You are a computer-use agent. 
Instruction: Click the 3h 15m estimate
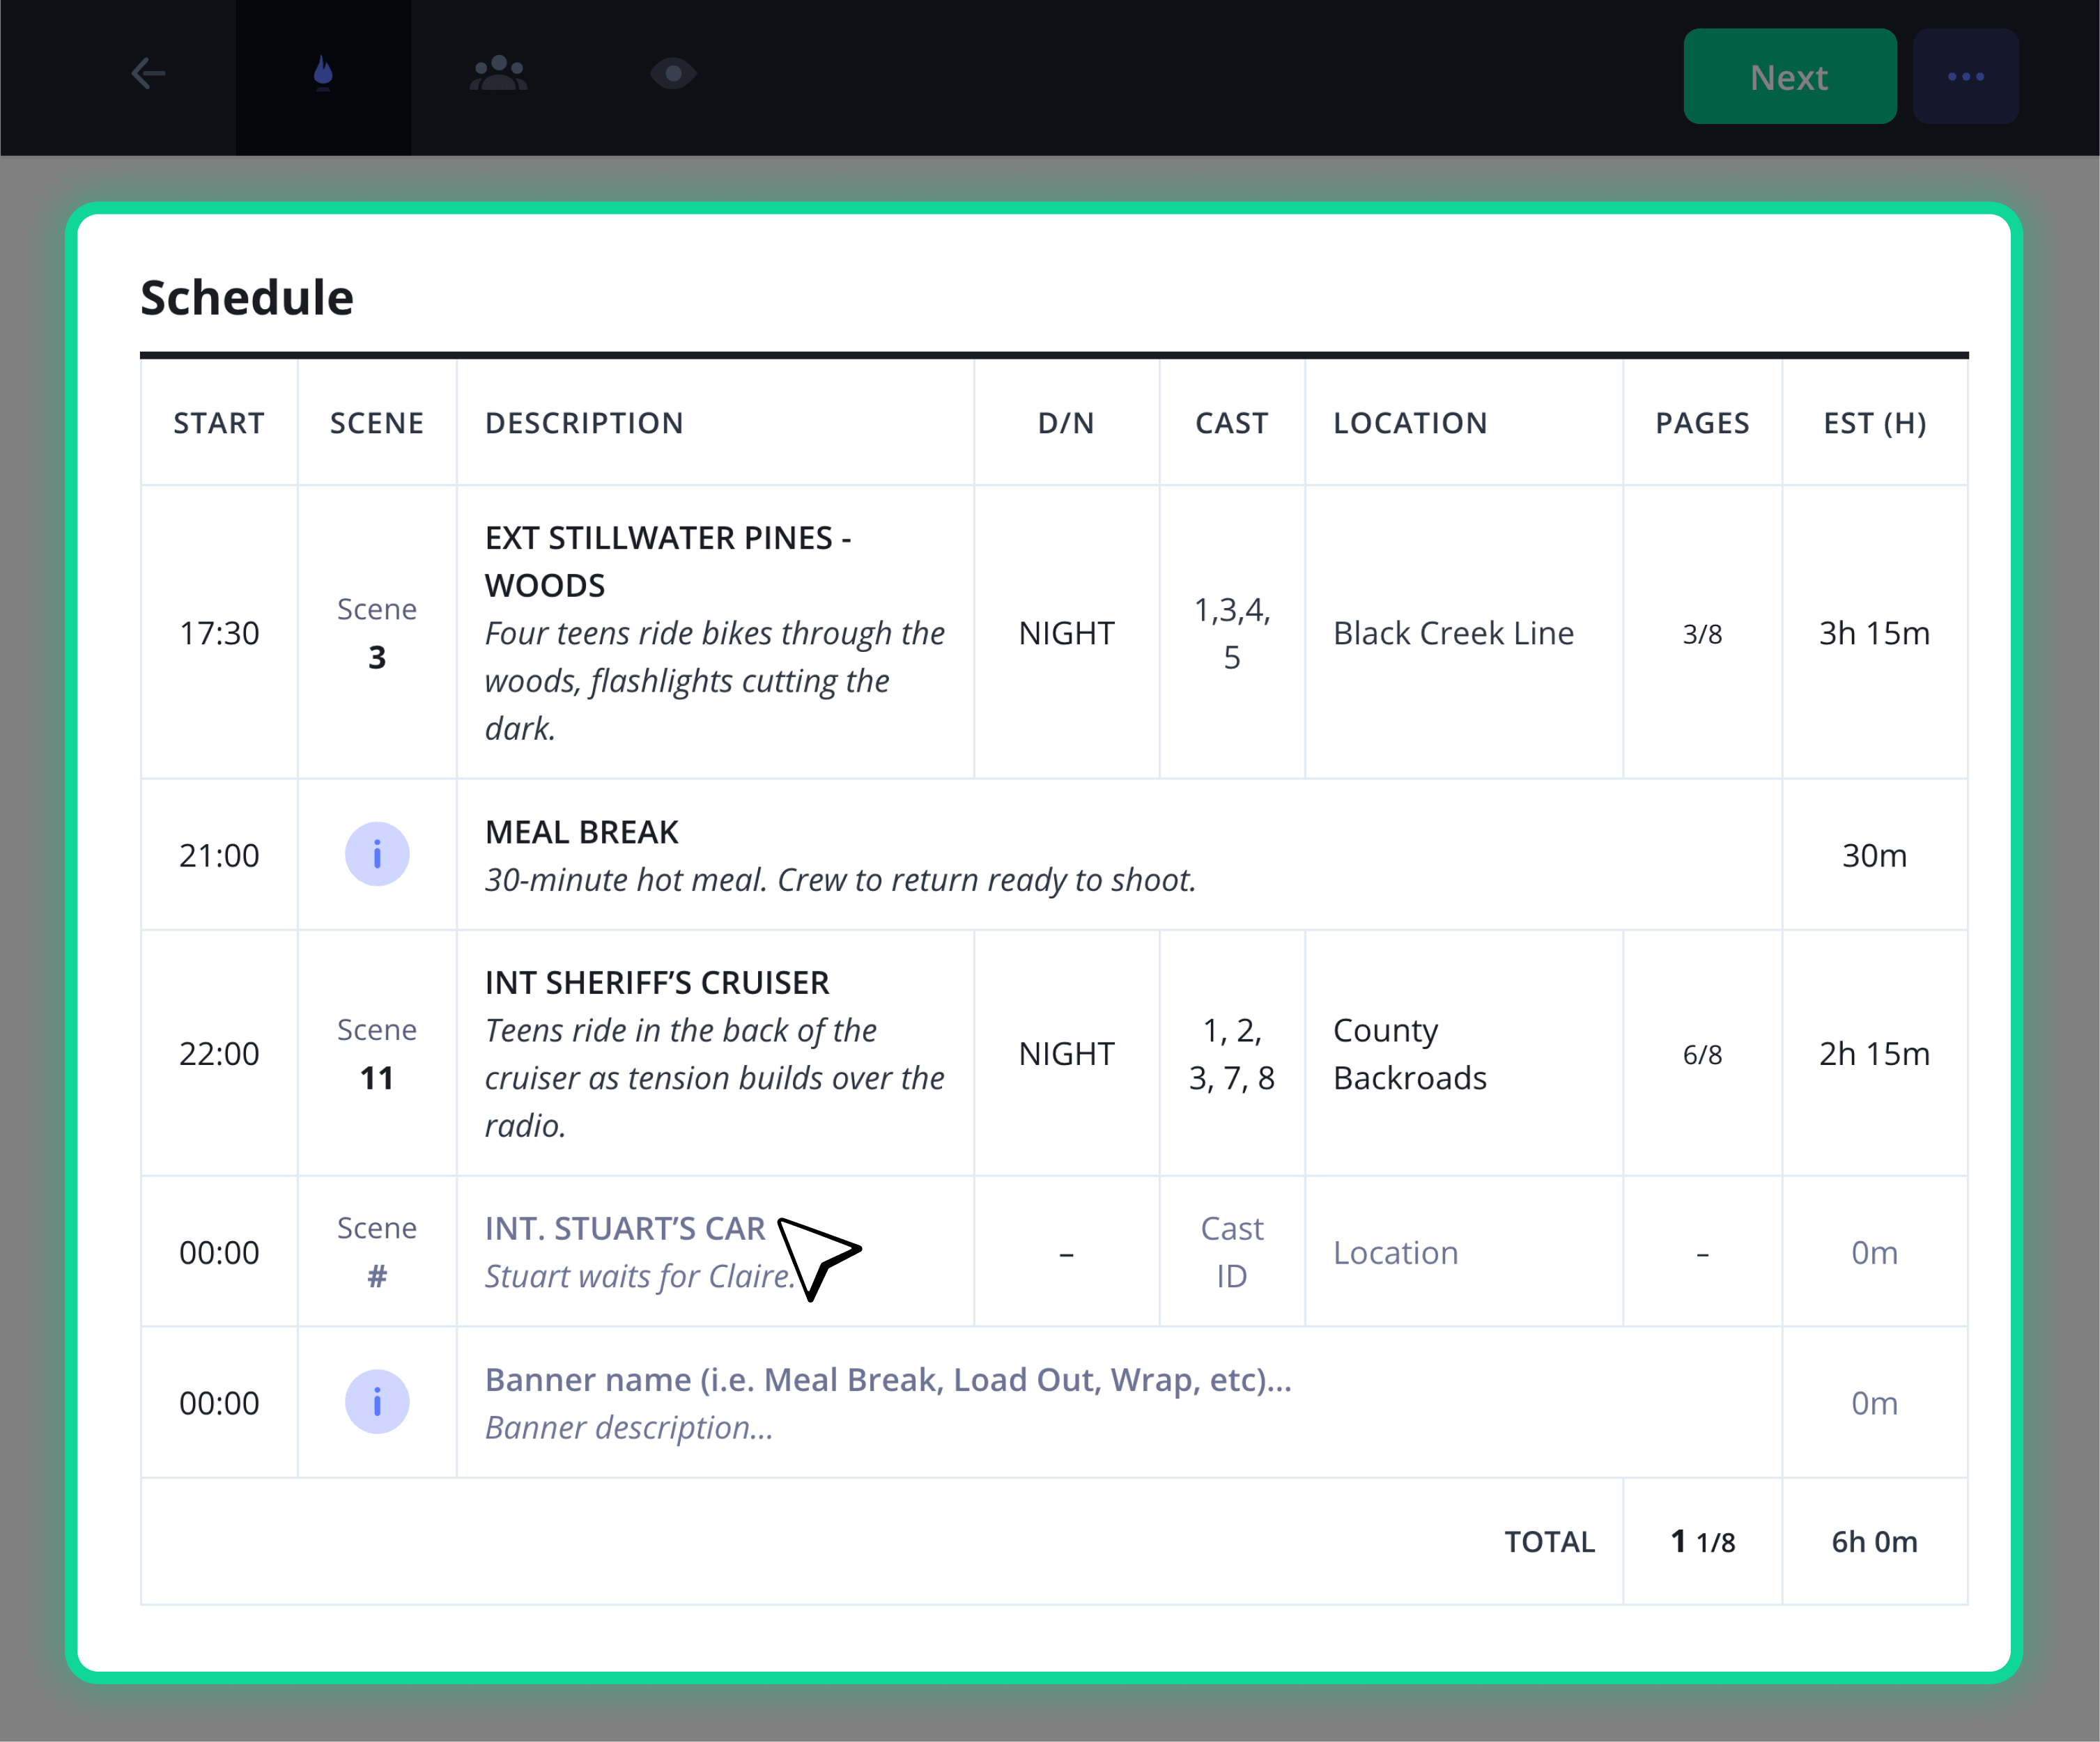tap(1874, 632)
